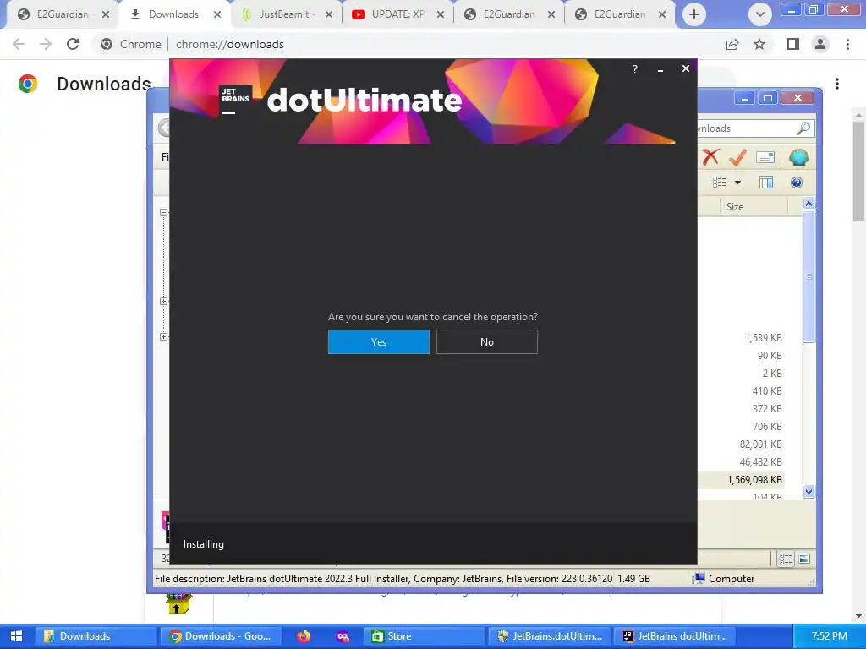
Task: Select the 1,569,098 KB file row
Action: [741, 480]
